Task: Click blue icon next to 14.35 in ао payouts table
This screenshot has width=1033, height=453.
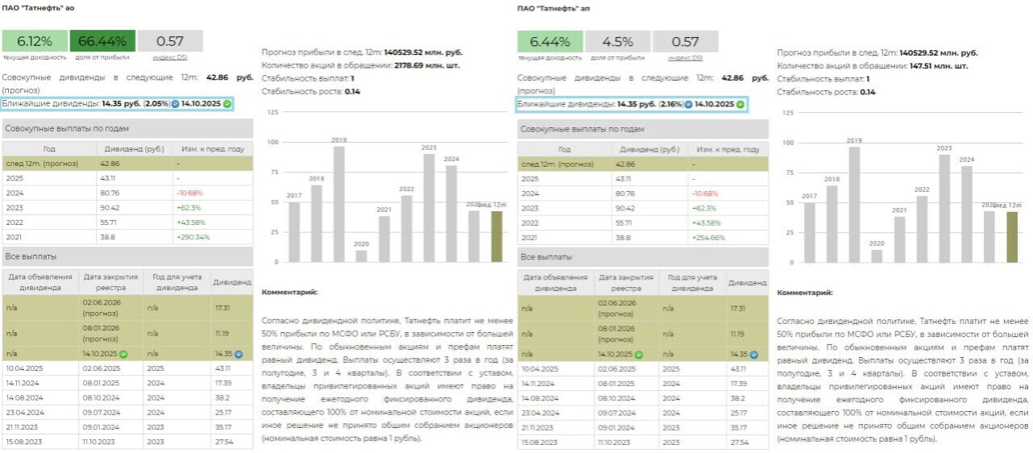Action: [240, 354]
